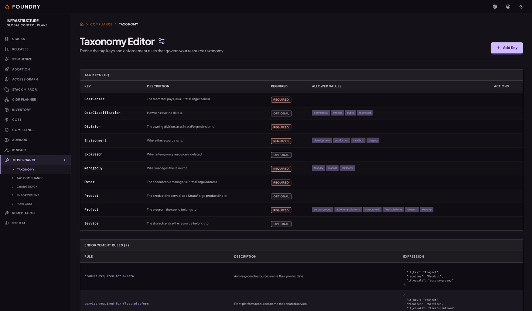The width and height of the screenshot is (532, 311).
Task: Click the OPTIONAL badge for Service
Action: pyautogui.click(x=281, y=224)
